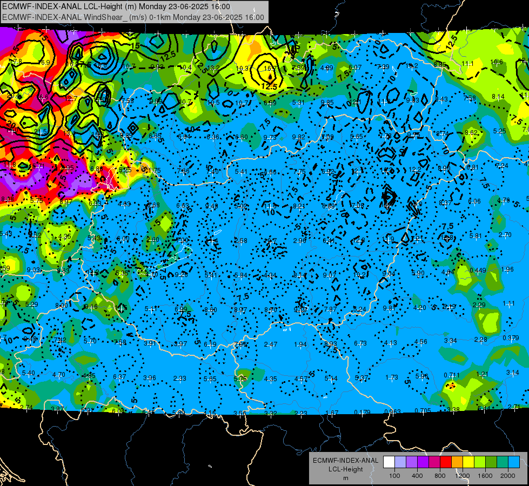Click the grid point value '3.34'
The image size is (529, 486).
click(451, 341)
